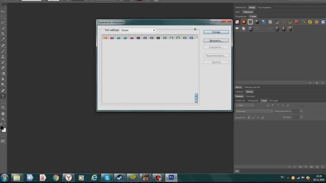Select the orange style thumbnail in preset manager
The width and height of the screenshot is (326, 183).
105,38
